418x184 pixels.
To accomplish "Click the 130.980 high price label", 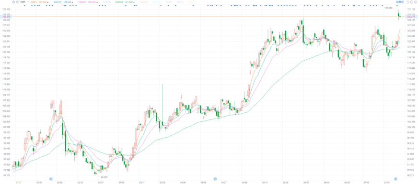I will 388,8.
